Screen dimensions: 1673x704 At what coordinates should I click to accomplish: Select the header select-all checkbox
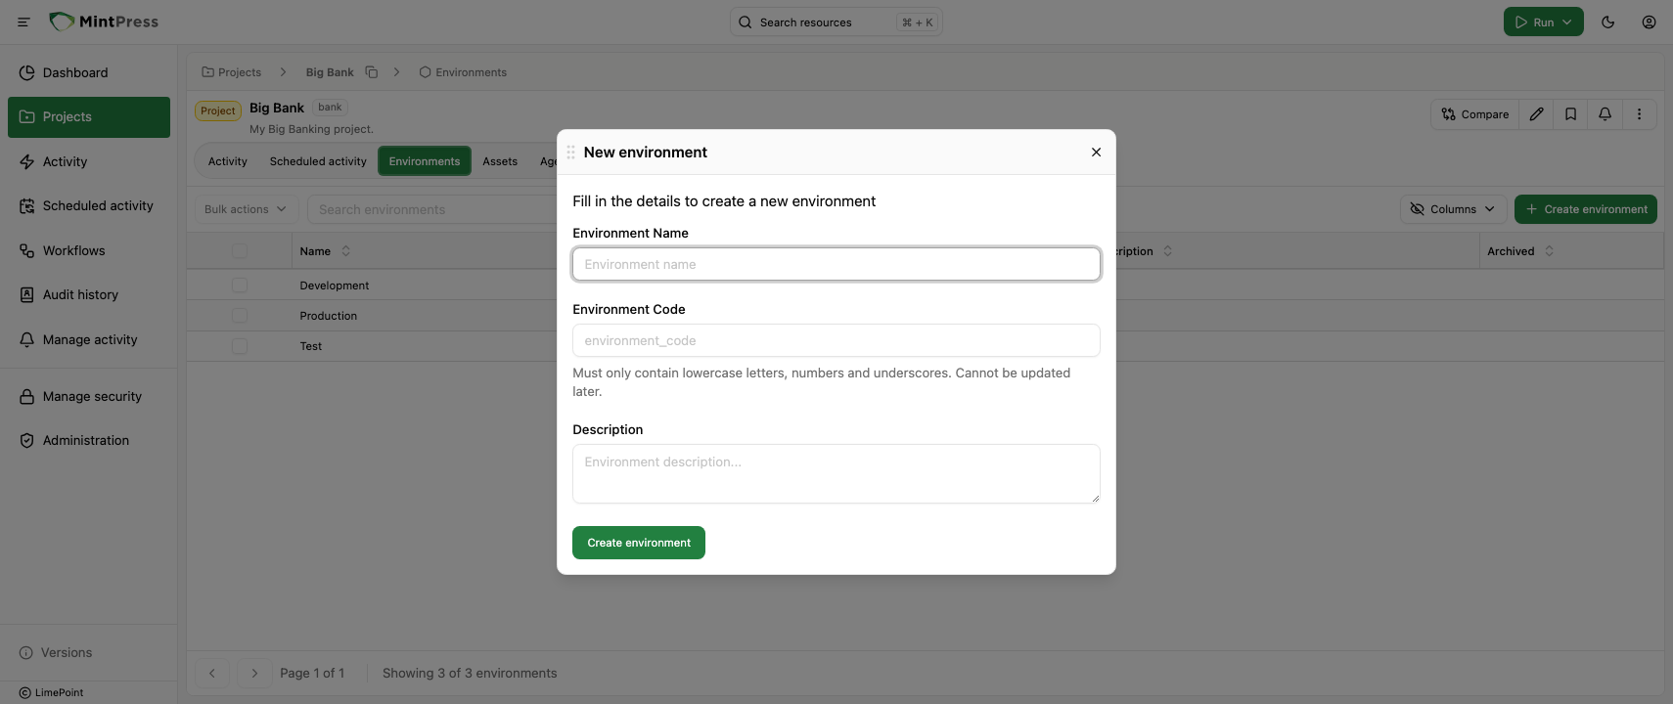point(240,251)
